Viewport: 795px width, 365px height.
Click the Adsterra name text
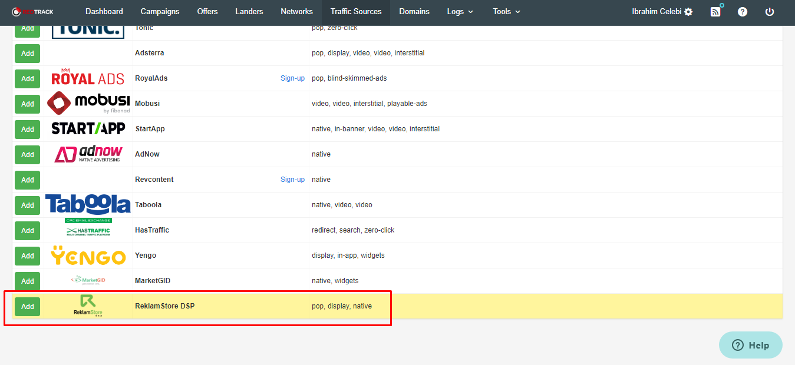[150, 53]
